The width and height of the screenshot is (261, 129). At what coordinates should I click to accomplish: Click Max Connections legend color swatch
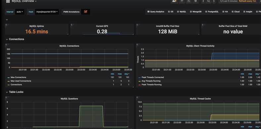pyautogui.click(x=9, y=78)
